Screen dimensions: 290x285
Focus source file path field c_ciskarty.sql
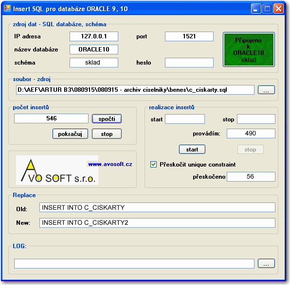click(135, 90)
